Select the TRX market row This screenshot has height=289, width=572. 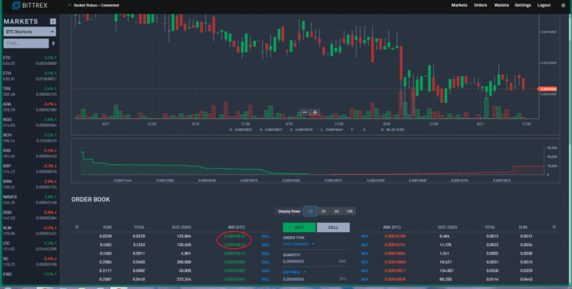29,91
